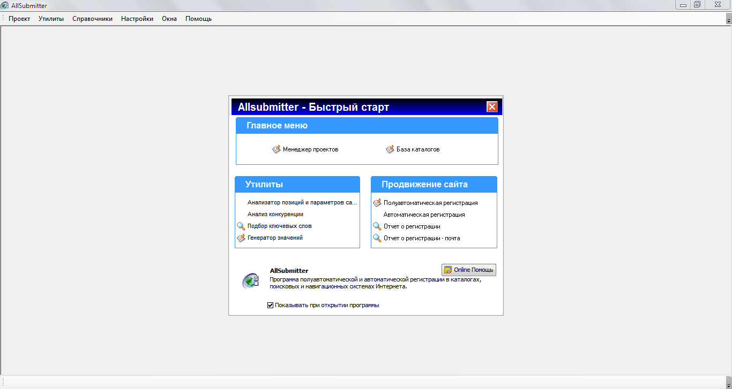Open Подбор ключевых слов utility

(x=280, y=226)
